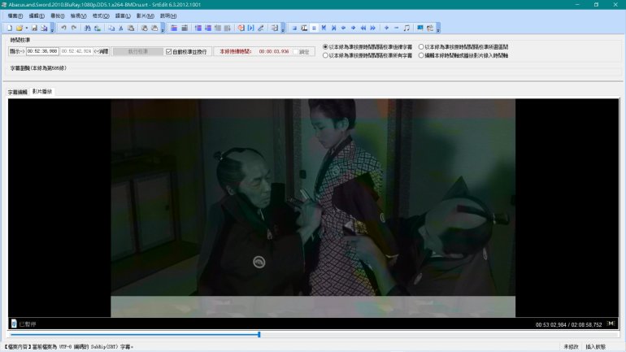Switch to the video playback tab
This screenshot has height=352, width=626.
click(x=42, y=91)
